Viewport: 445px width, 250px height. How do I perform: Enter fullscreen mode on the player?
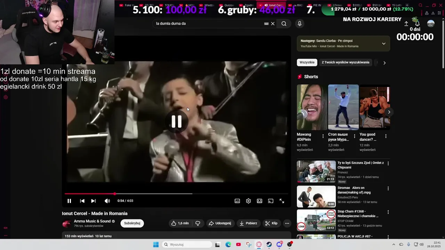[x=282, y=201]
